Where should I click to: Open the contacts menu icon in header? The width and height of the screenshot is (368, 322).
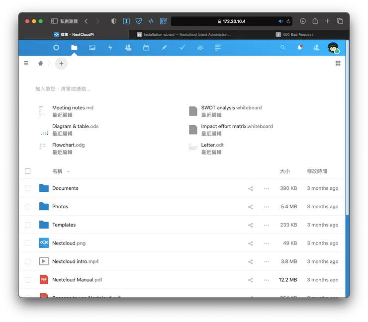point(316,48)
